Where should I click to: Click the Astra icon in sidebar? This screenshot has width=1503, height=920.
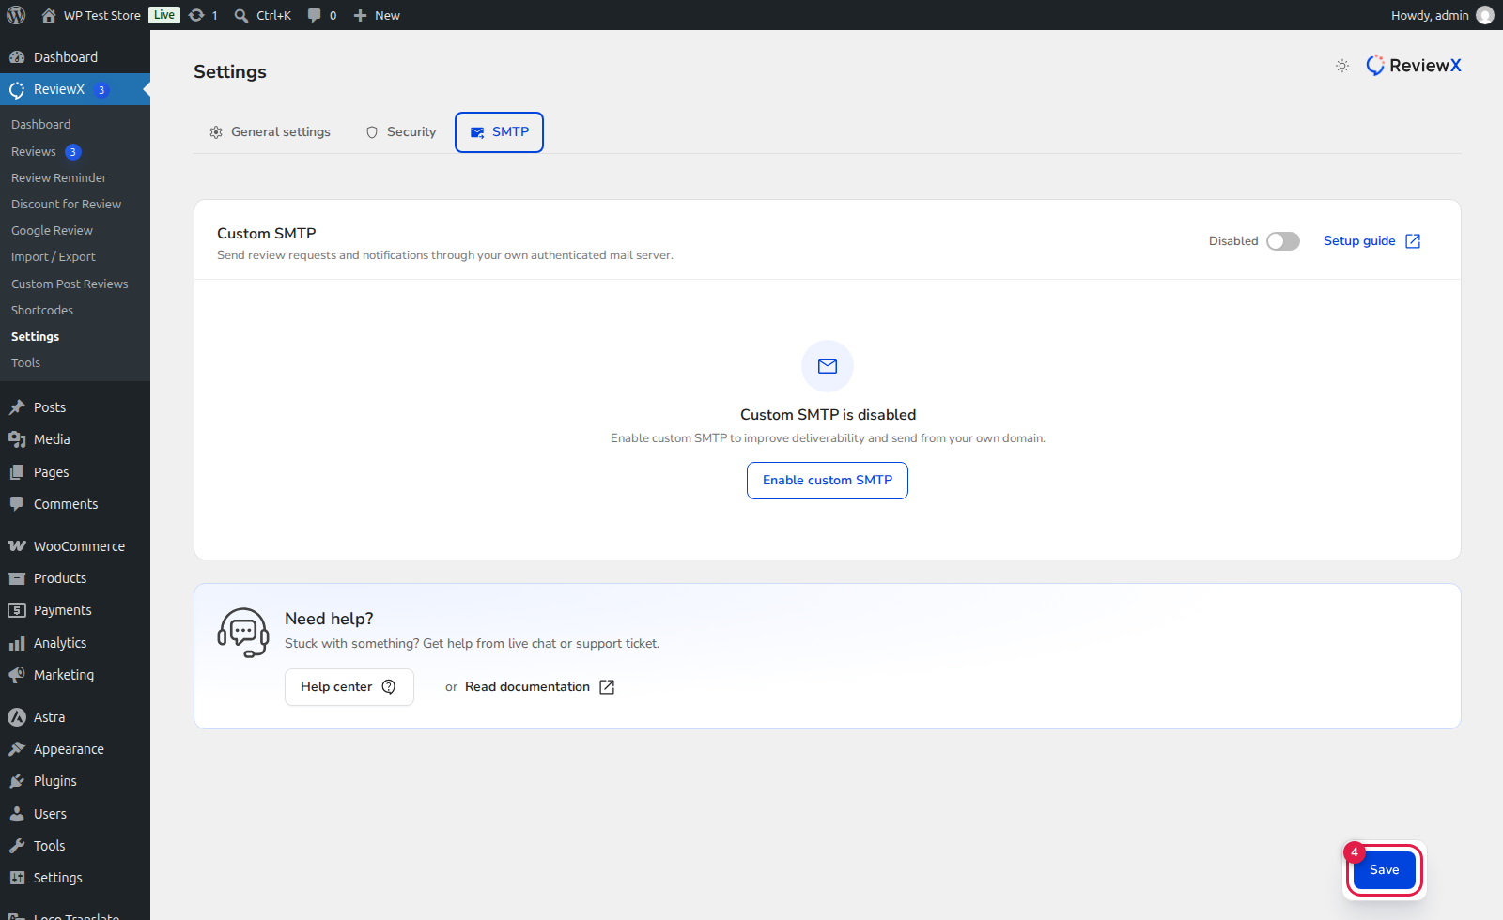17,717
